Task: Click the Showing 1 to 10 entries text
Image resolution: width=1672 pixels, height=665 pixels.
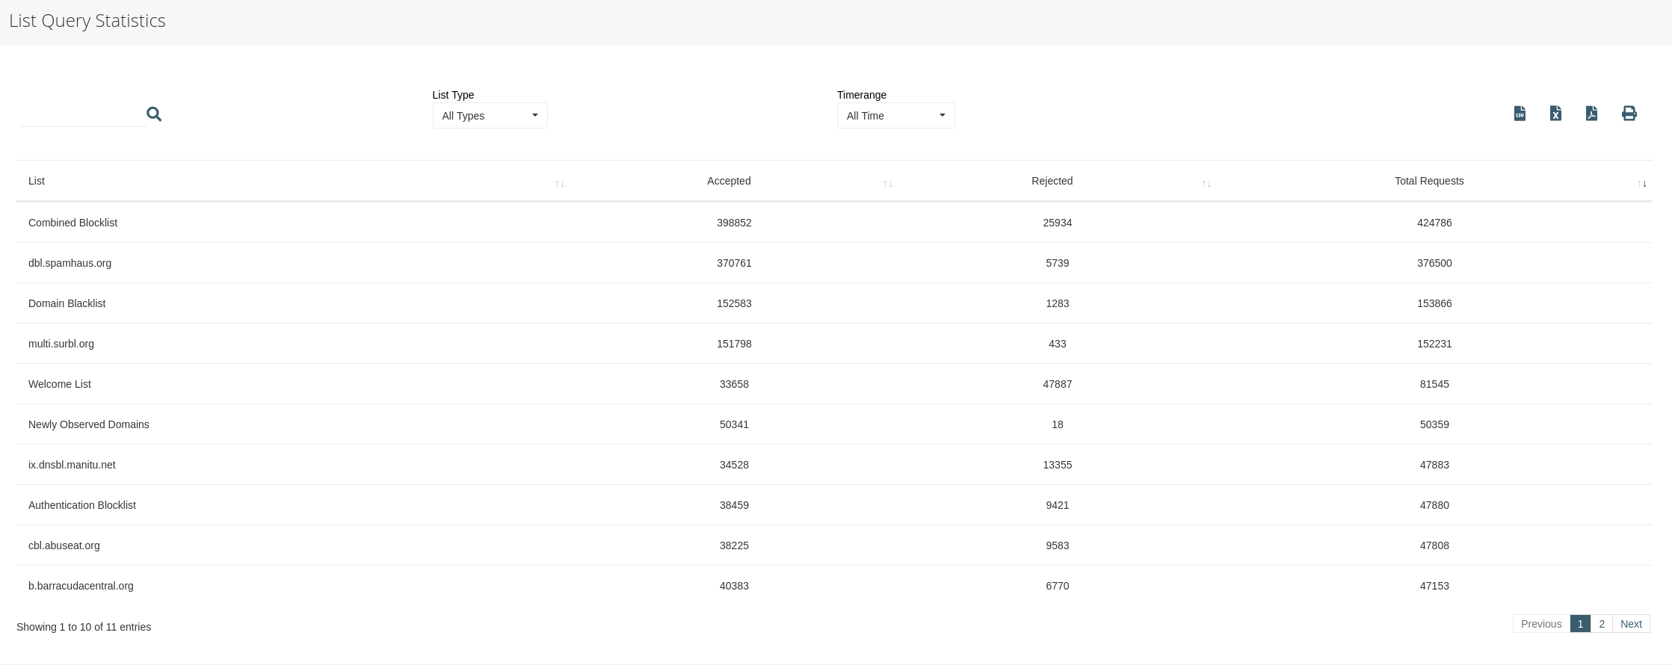Action: (84, 627)
